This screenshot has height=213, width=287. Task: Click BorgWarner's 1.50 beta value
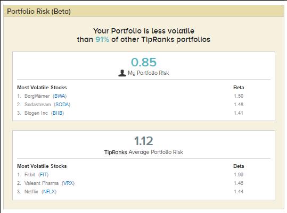pos(239,96)
